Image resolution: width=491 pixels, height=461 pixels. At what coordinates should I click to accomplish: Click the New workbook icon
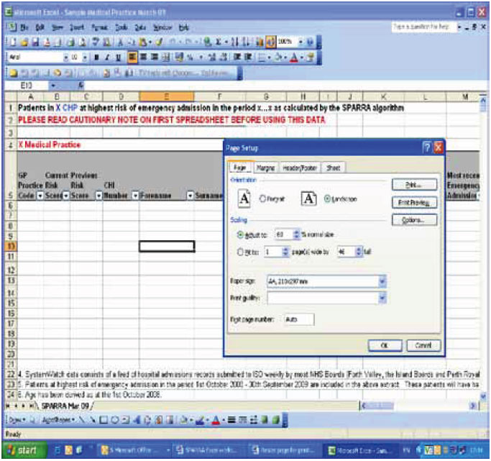click(x=12, y=42)
